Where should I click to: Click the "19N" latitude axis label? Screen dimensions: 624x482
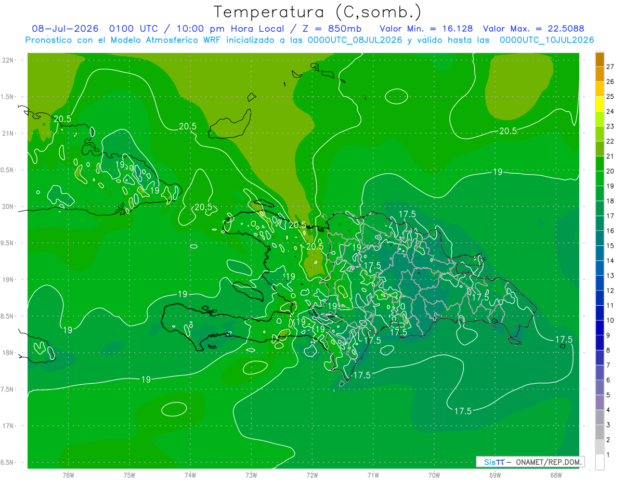[8, 280]
